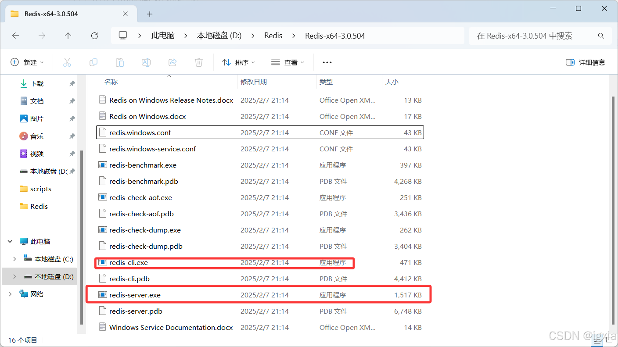
Task: Click 本地磁盘 (D:) in address breadcrumb
Action: [x=219, y=36]
